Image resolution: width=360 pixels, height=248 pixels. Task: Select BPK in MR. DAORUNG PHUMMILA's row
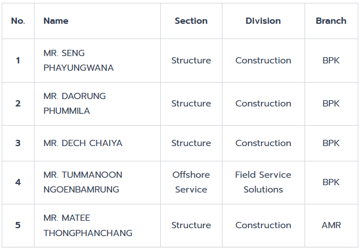(x=331, y=104)
